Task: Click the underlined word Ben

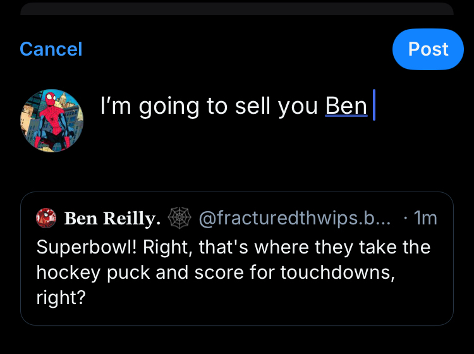Action: click(x=346, y=106)
